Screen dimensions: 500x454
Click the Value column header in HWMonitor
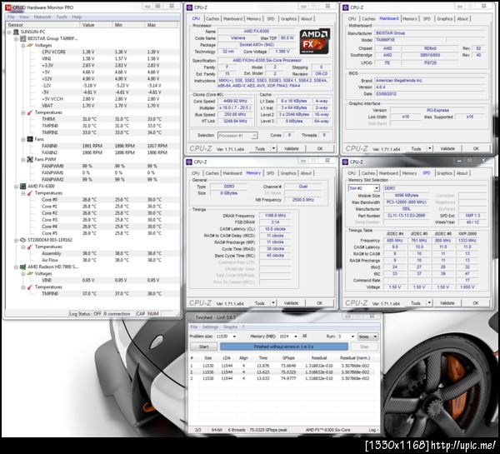[x=96, y=25]
